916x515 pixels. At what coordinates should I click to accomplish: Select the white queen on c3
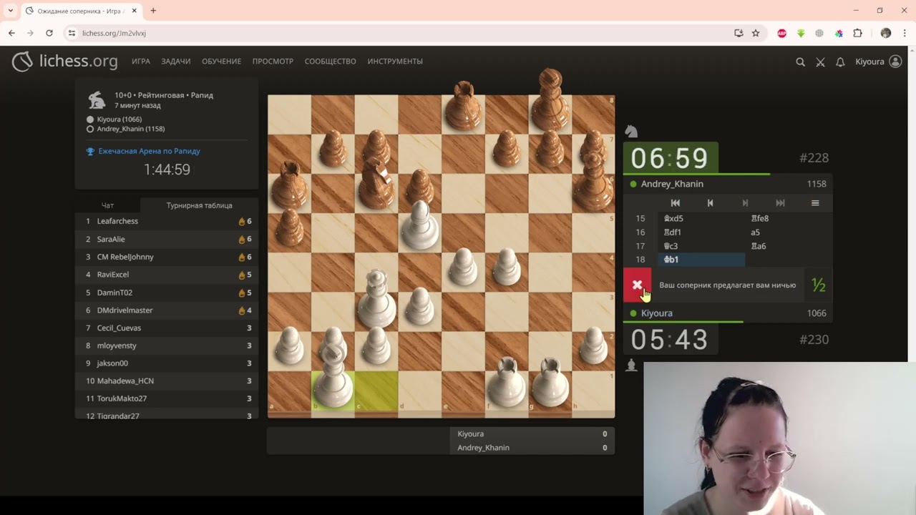click(x=376, y=299)
